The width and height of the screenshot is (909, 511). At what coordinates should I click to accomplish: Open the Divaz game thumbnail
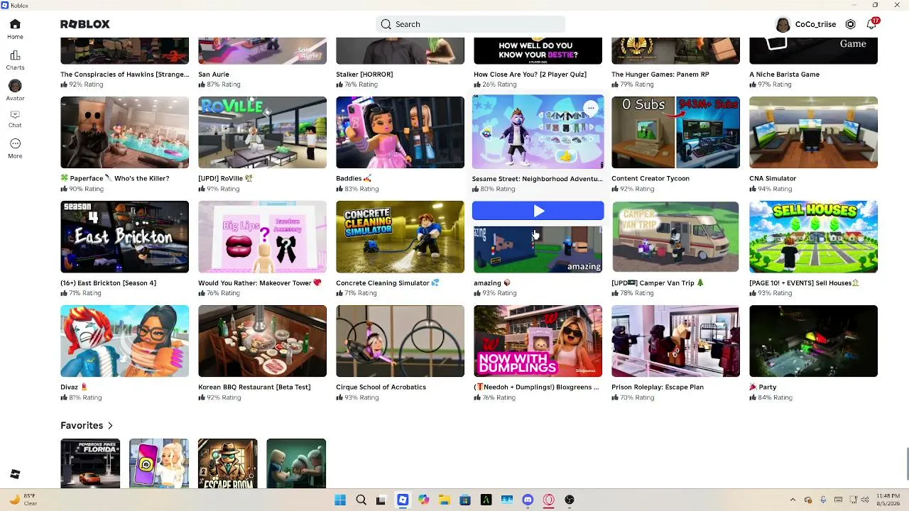[124, 341]
